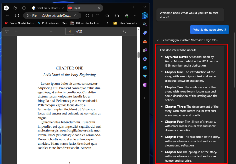
Task: Zoom in on the PDF page
Action: (59, 32)
